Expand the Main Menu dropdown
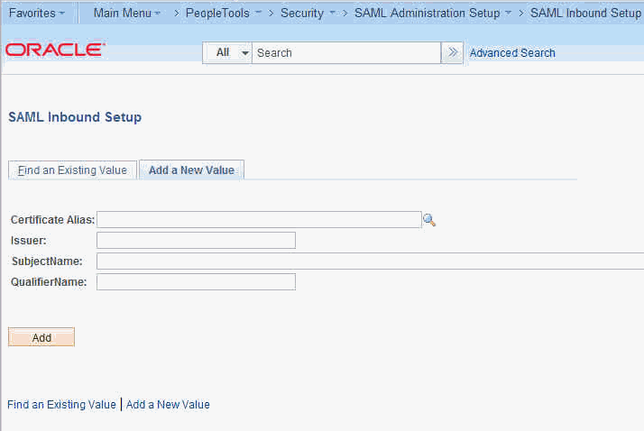This screenshot has height=431, width=644. tap(126, 14)
